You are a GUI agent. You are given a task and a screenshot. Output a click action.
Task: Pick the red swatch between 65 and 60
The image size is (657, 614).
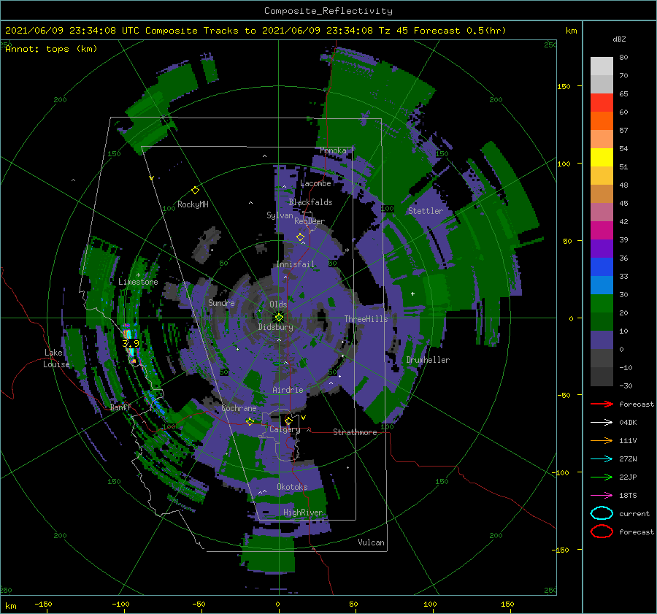602,103
